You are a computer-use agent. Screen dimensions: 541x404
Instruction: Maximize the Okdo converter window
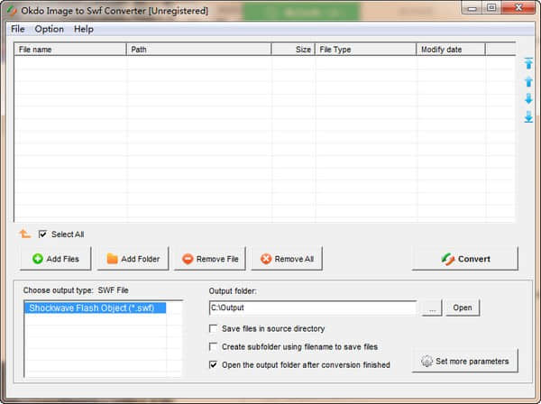tap(491, 7)
